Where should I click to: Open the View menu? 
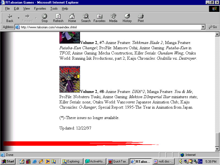pyautogui.click(x=26, y=9)
